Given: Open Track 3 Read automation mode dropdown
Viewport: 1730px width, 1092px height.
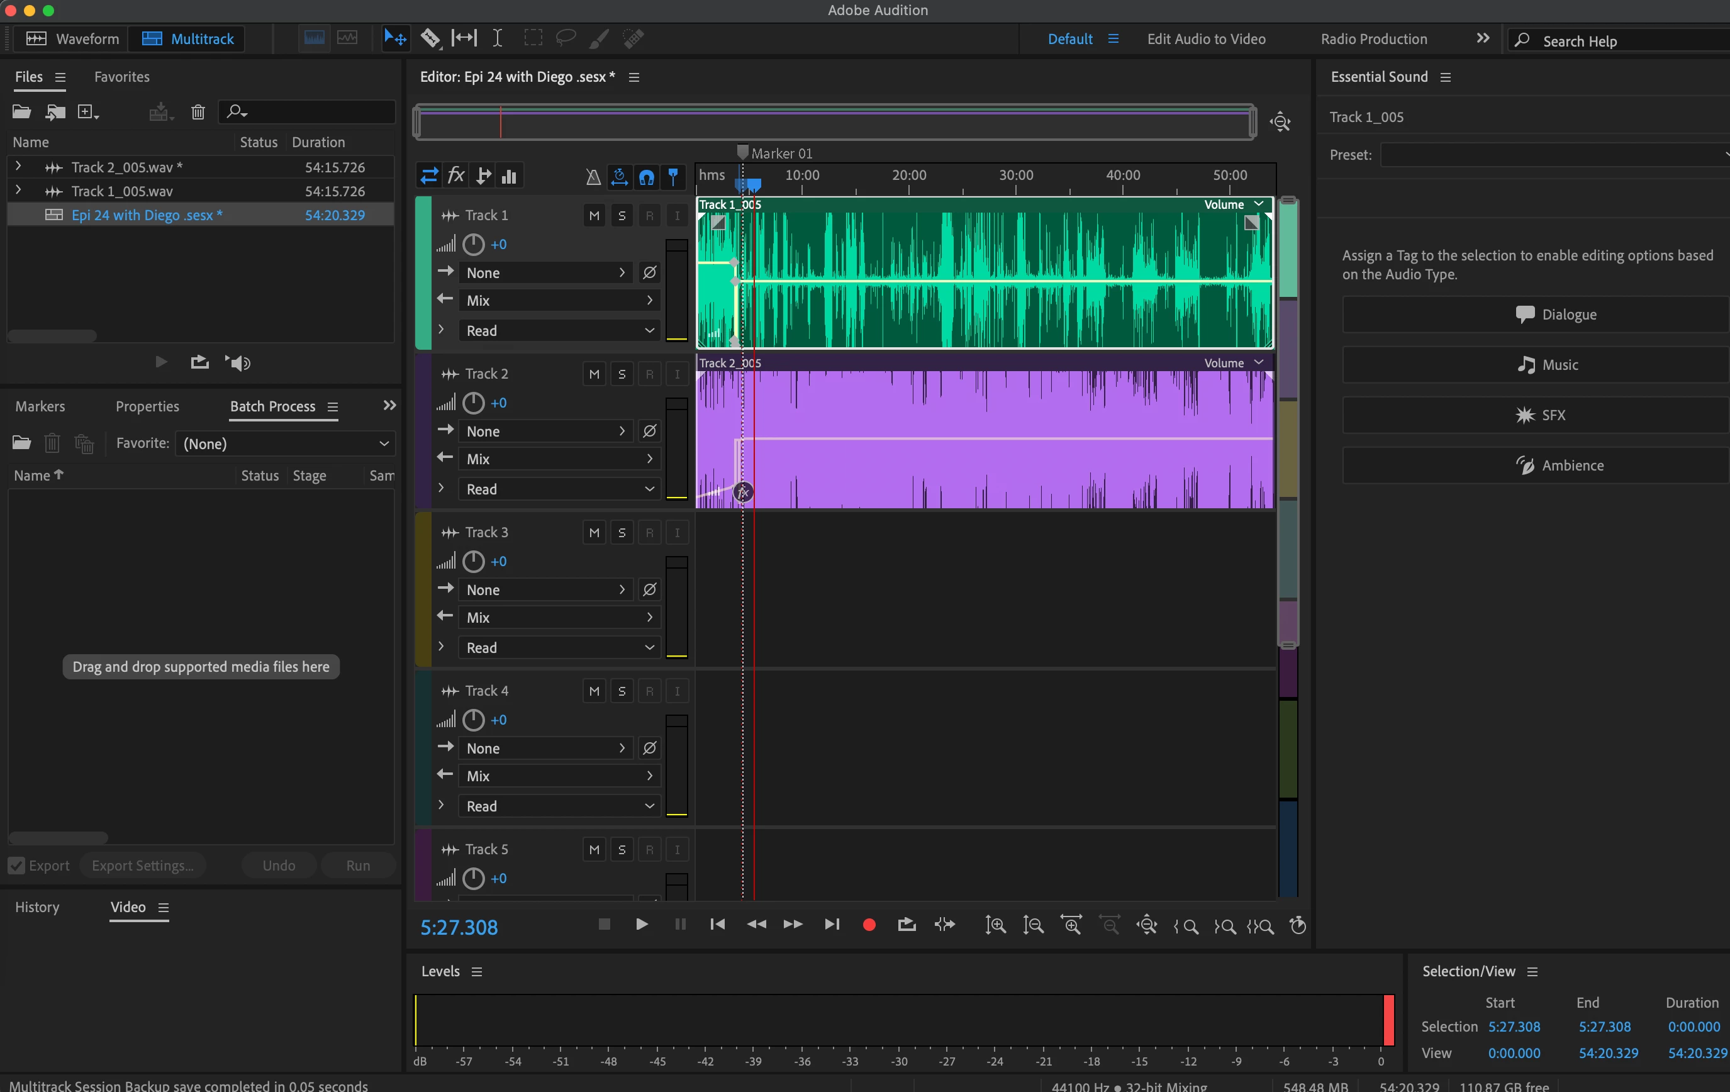Looking at the screenshot, I should coord(559,648).
